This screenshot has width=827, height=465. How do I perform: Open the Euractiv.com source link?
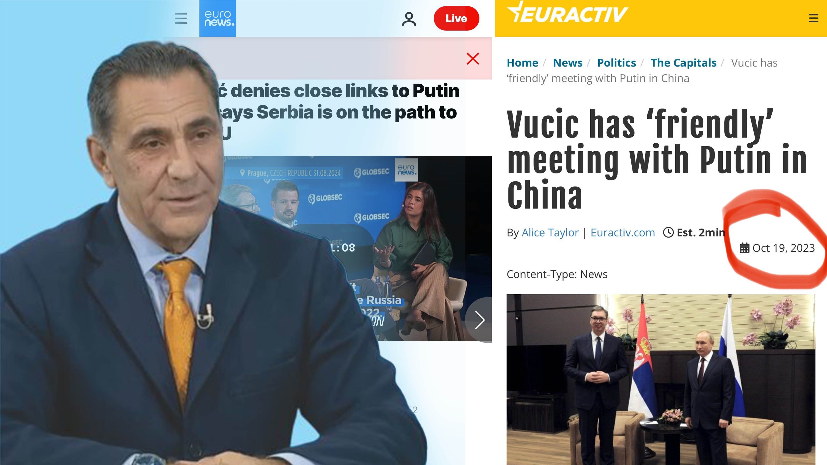tap(622, 232)
